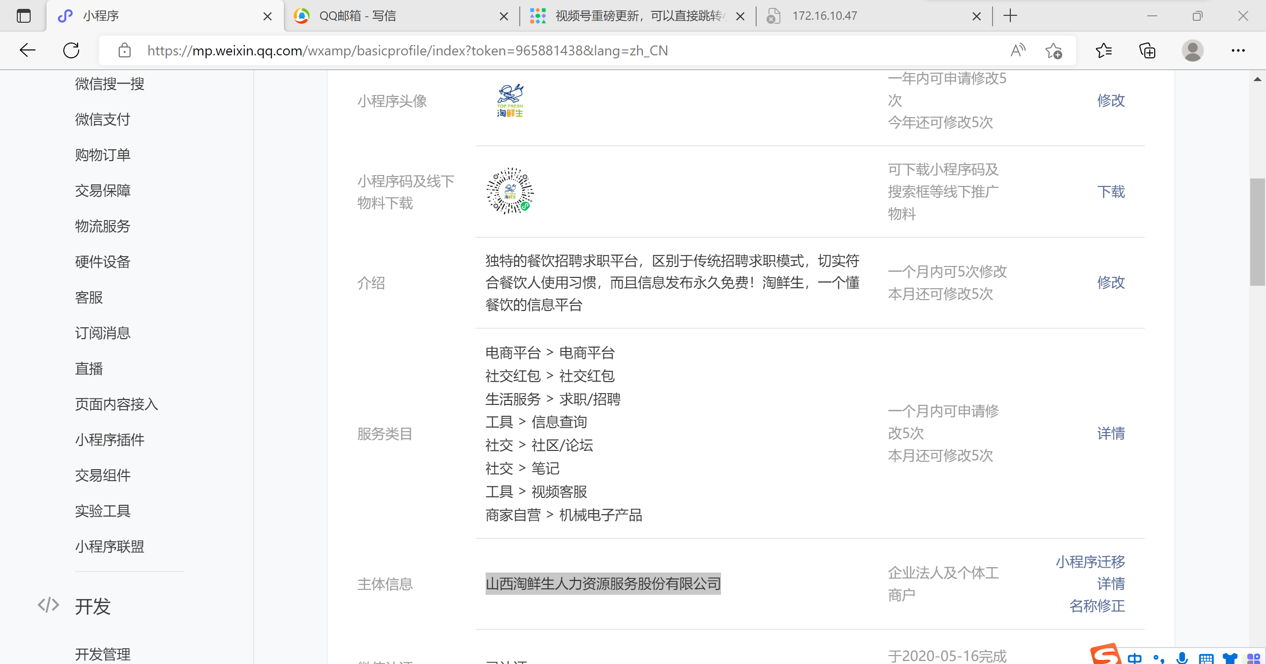This screenshot has width=1266, height=664.
Task: Open 直播 in sidebar
Action: [89, 368]
